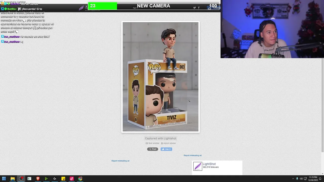Open OBS Studio from the taskbar

click(21, 179)
